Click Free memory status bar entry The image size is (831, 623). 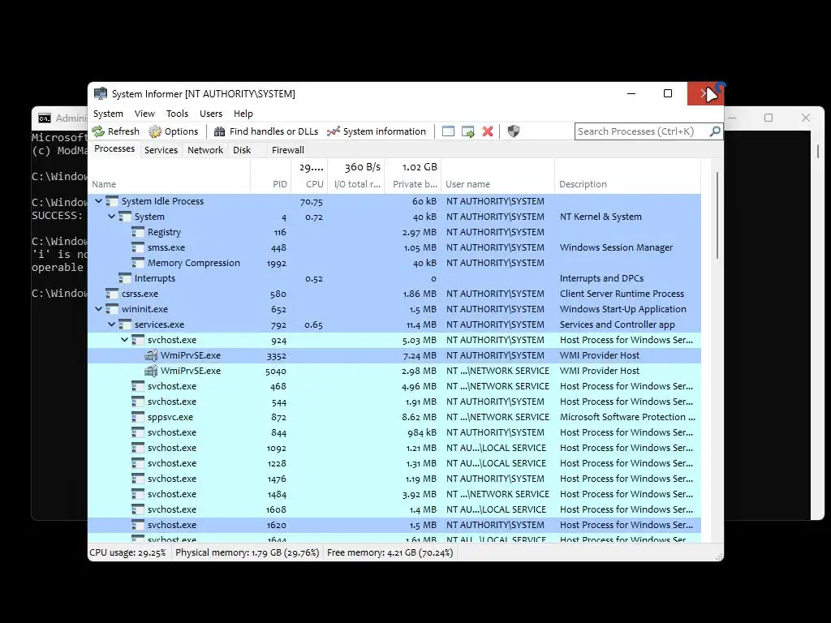coord(390,552)
